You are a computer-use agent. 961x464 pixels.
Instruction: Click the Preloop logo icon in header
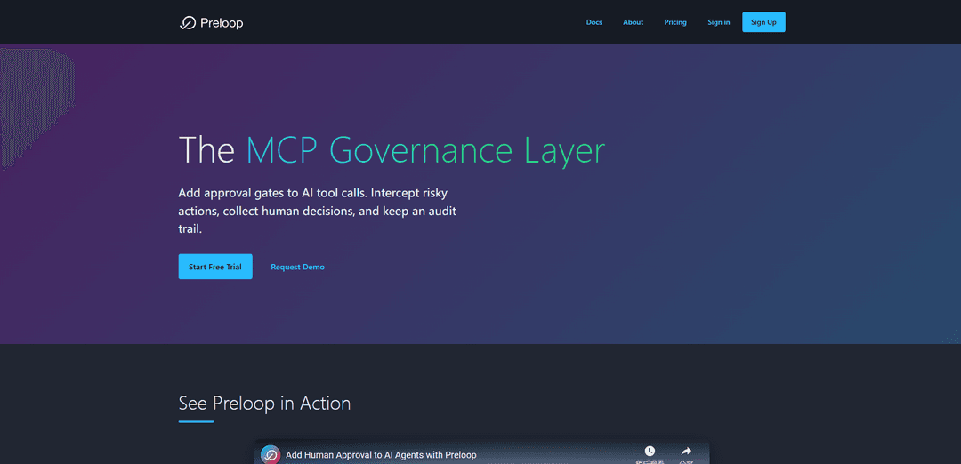coord(187,23)
